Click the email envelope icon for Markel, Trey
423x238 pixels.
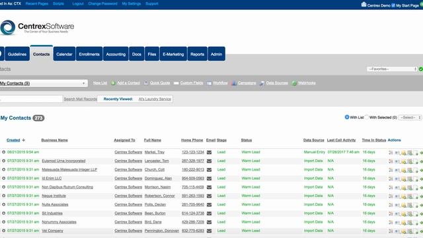point(209,152)
